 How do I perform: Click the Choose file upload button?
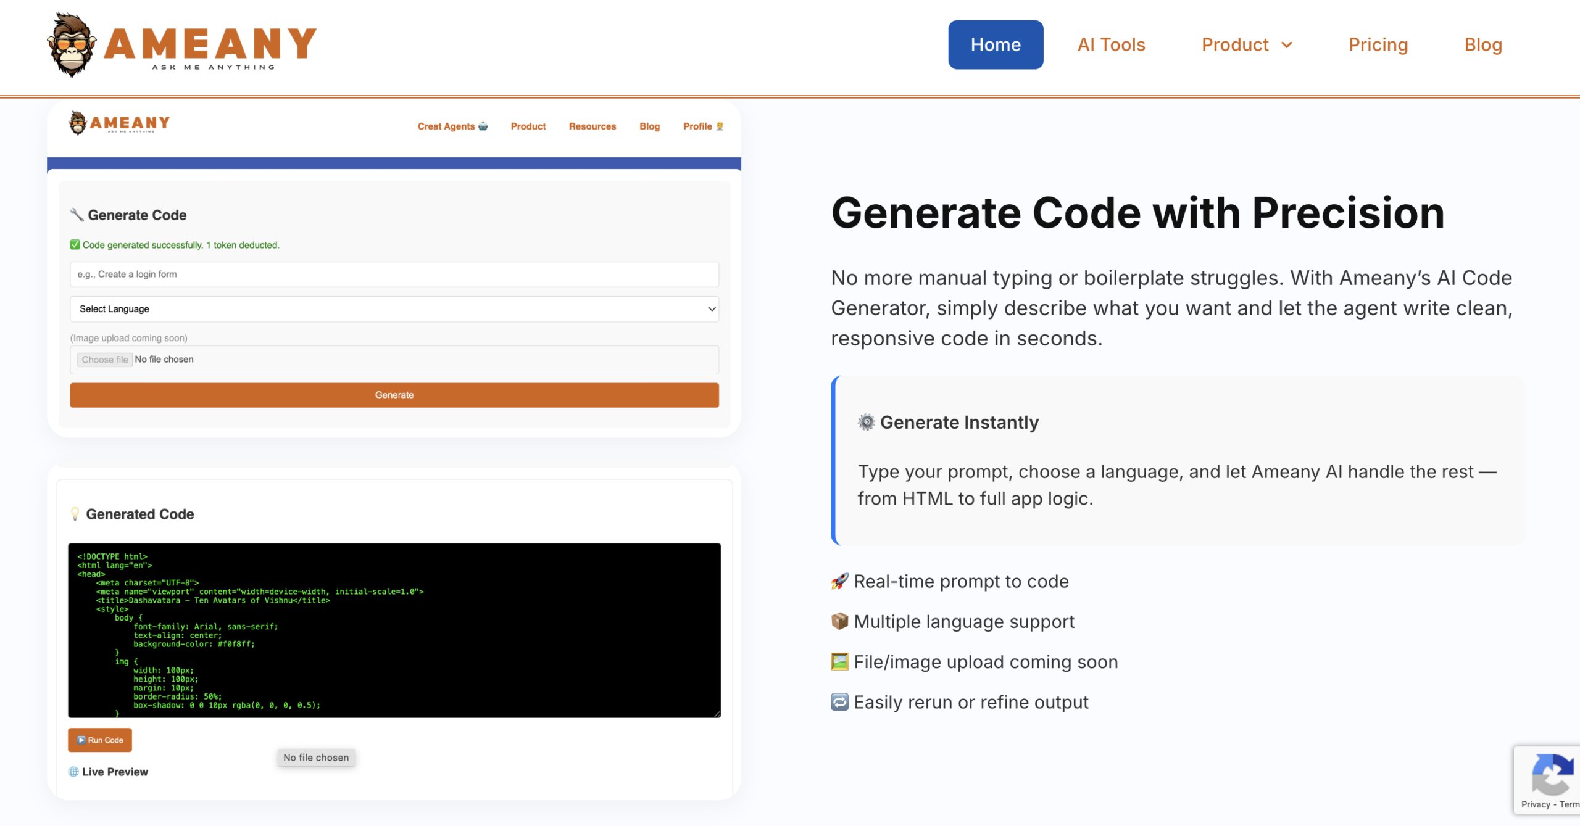click(x=104, y=360)
